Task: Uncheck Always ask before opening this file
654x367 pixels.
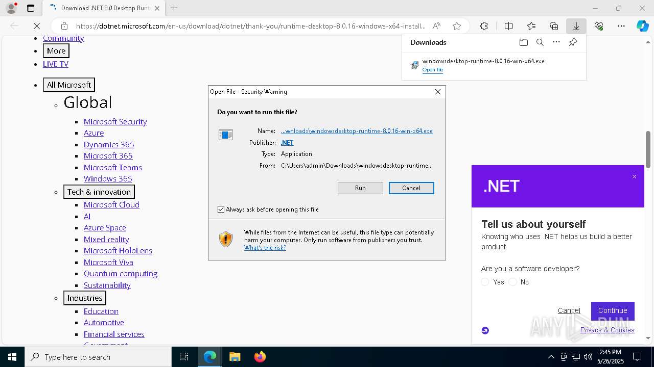Action: coord(221,209)
